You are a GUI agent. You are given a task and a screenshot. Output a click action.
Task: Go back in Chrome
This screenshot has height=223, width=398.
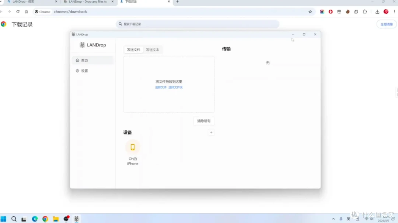click(x=1, y=12)
